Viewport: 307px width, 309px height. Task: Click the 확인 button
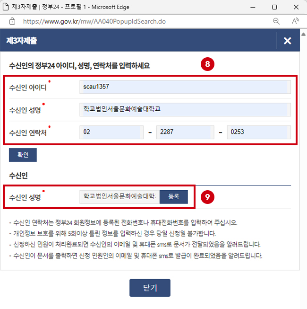pyautogui.click(x=23, y=155)
